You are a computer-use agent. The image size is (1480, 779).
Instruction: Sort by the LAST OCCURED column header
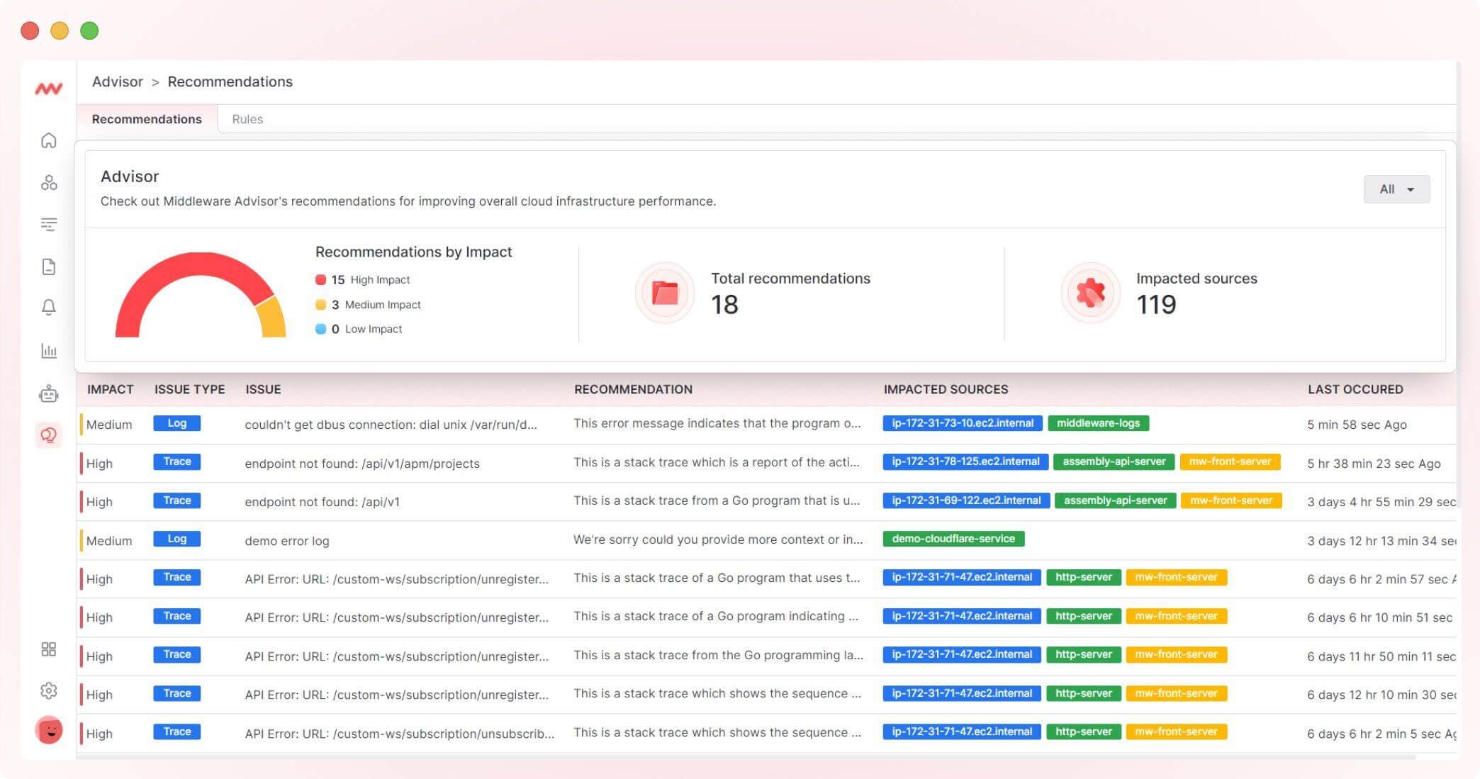[x=1355, y=389]
